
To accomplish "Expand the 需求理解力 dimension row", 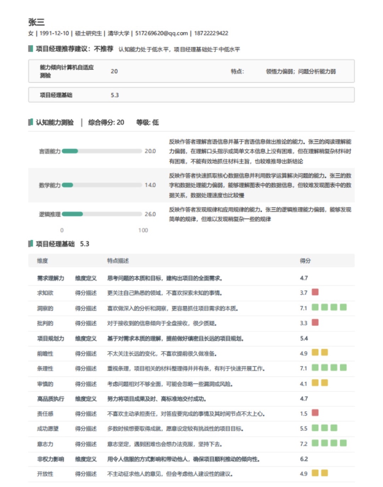I will [50, 278].
